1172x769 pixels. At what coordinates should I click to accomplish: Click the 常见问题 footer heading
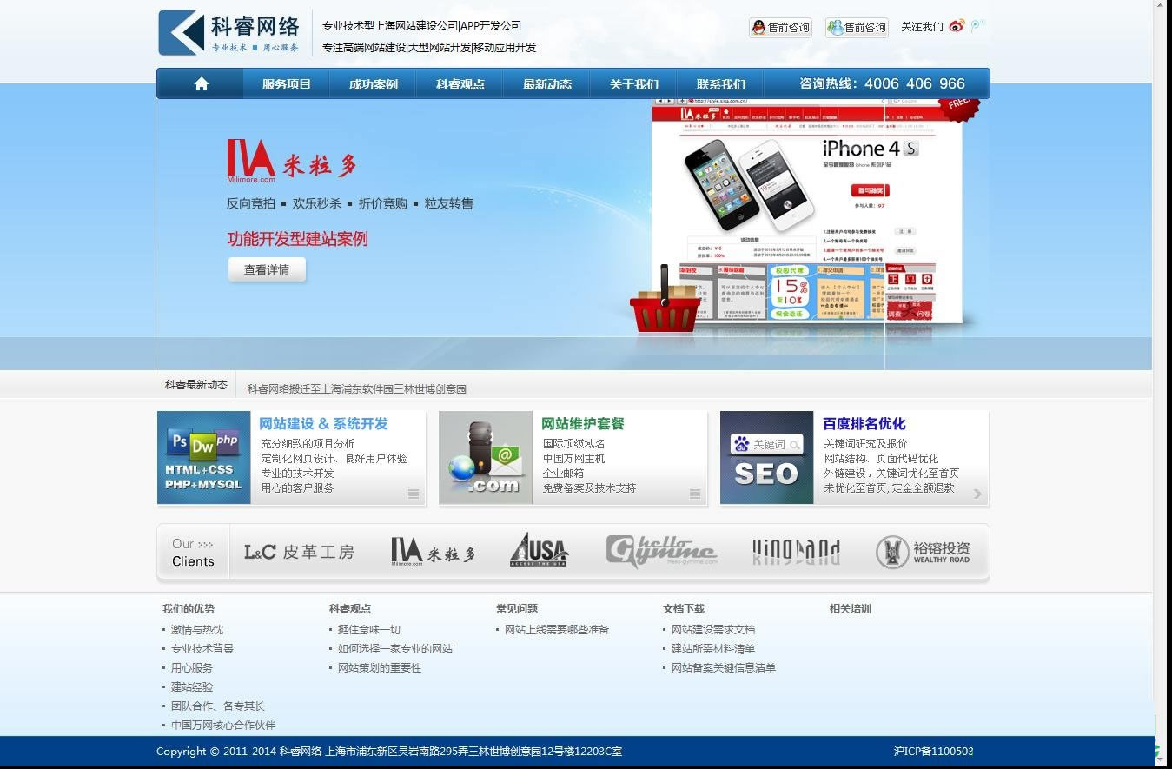click(x=517, y=608)
